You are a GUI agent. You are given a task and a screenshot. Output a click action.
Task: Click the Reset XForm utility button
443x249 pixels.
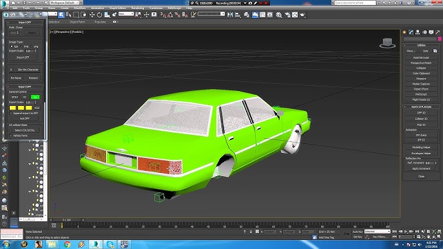(421, 89)
